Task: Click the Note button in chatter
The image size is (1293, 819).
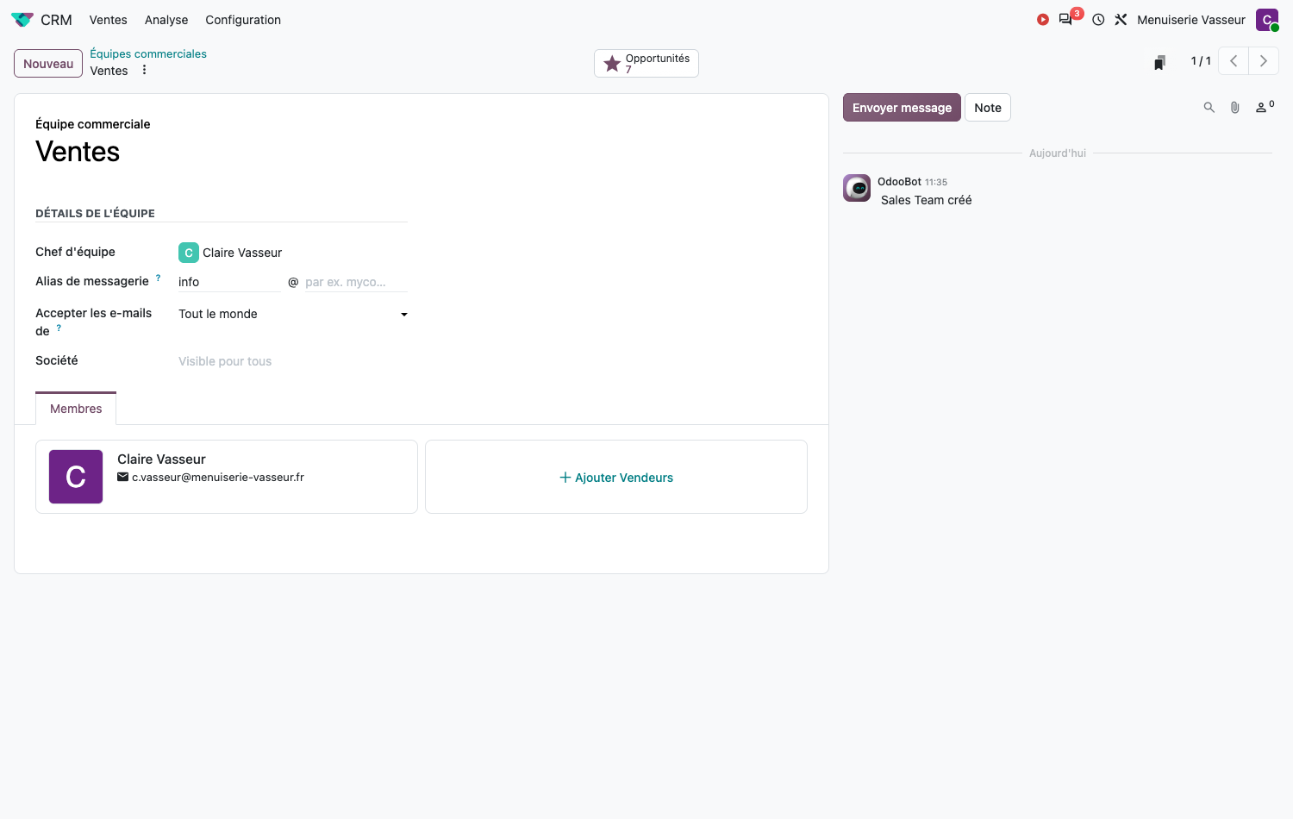Action: 988,108
